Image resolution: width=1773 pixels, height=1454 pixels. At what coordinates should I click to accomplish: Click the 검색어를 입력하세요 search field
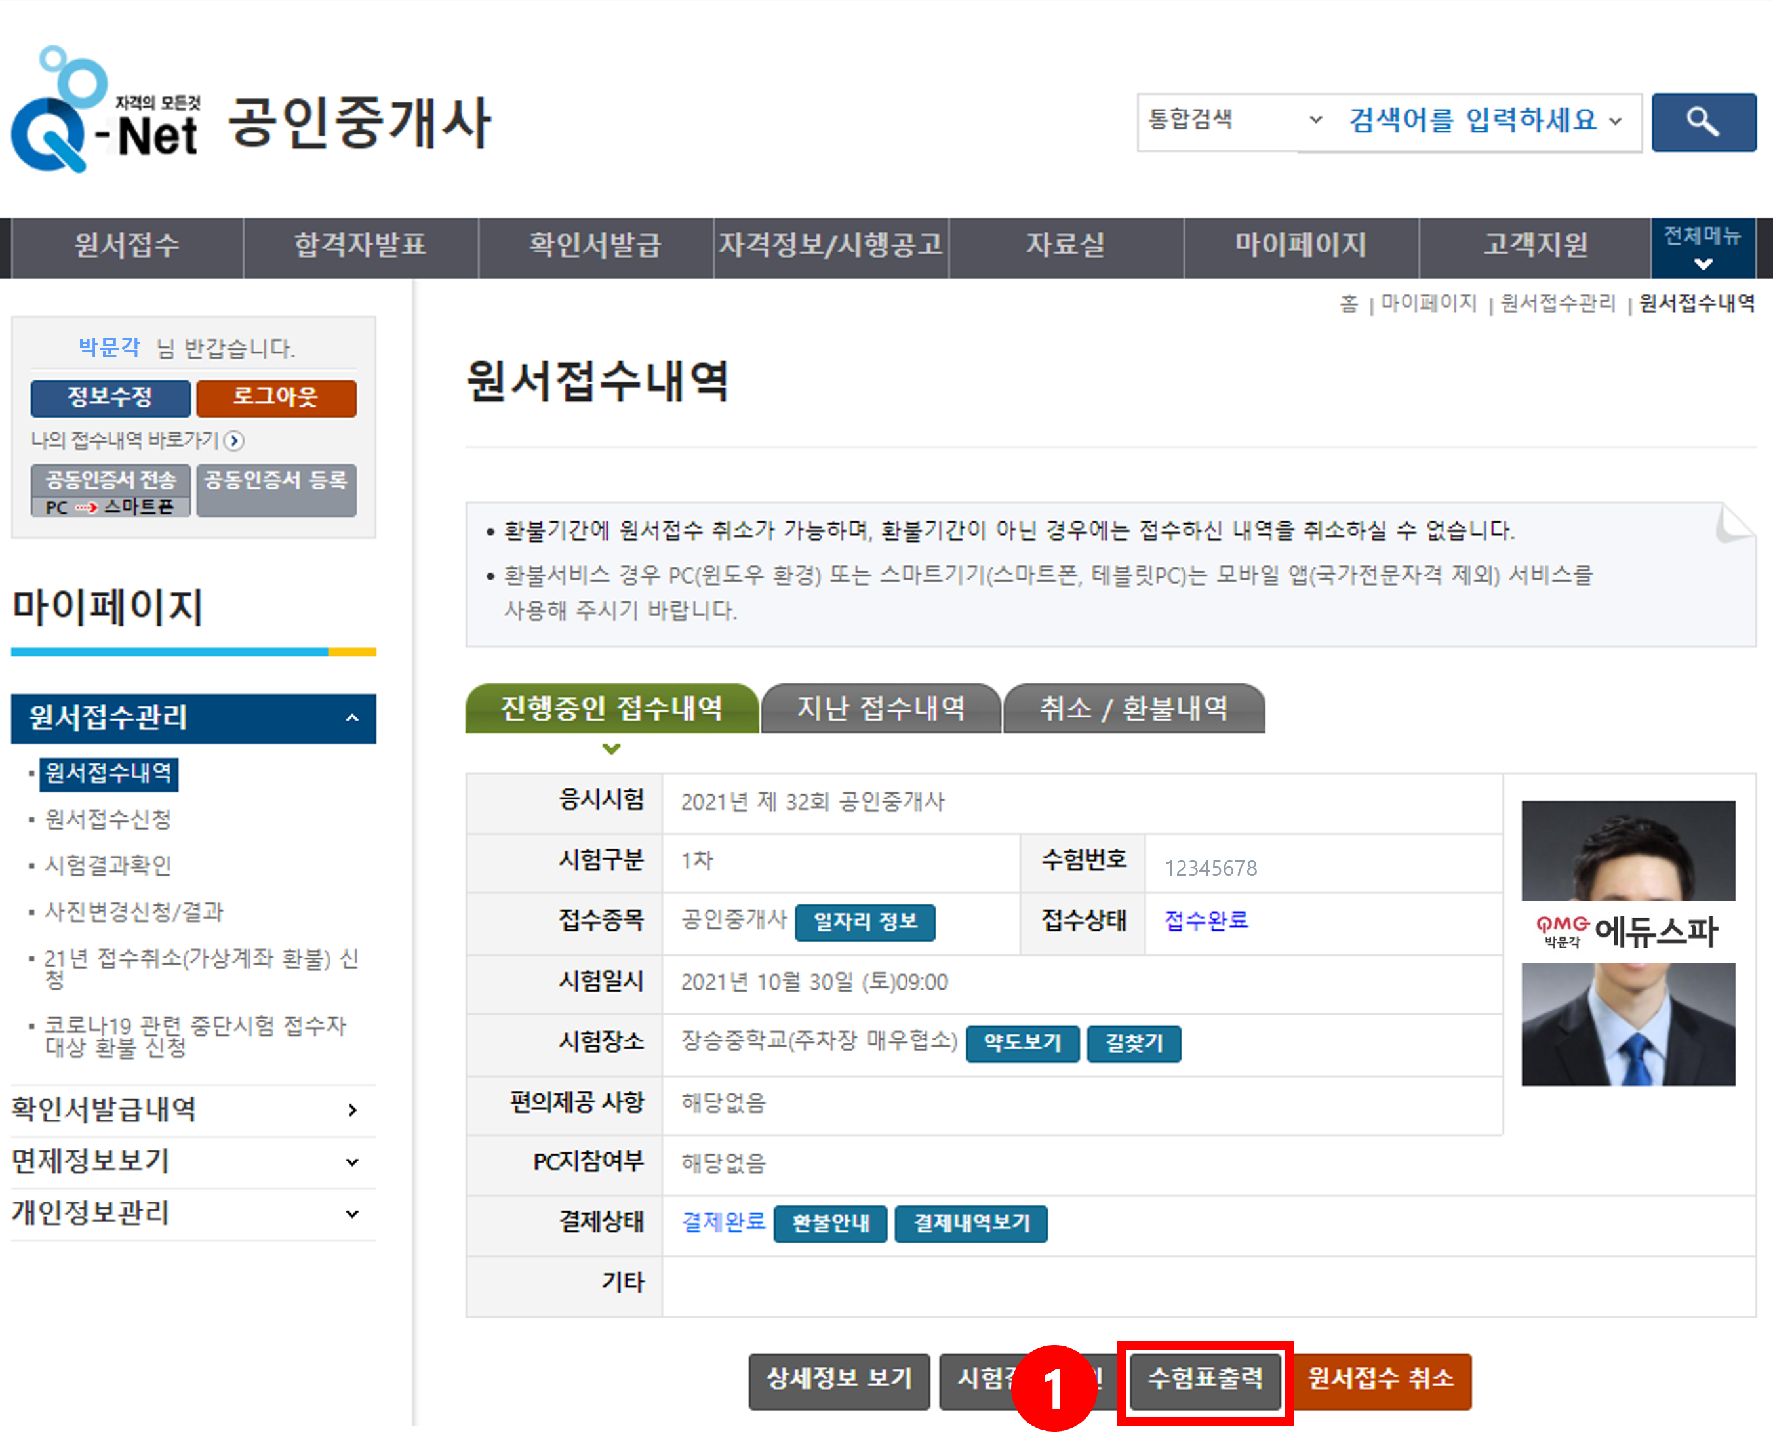click(1474, 121)
